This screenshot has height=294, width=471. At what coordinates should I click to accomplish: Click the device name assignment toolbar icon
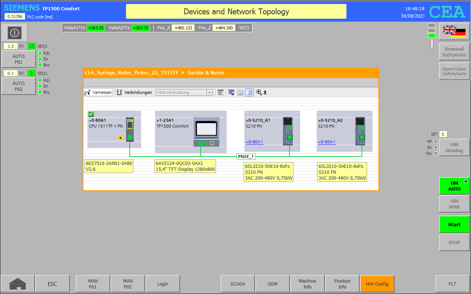220,92
